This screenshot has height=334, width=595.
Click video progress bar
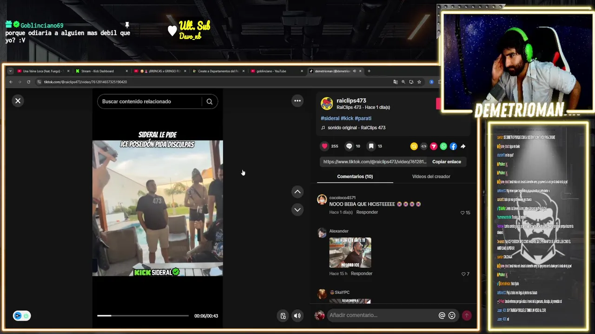point(143,316)
